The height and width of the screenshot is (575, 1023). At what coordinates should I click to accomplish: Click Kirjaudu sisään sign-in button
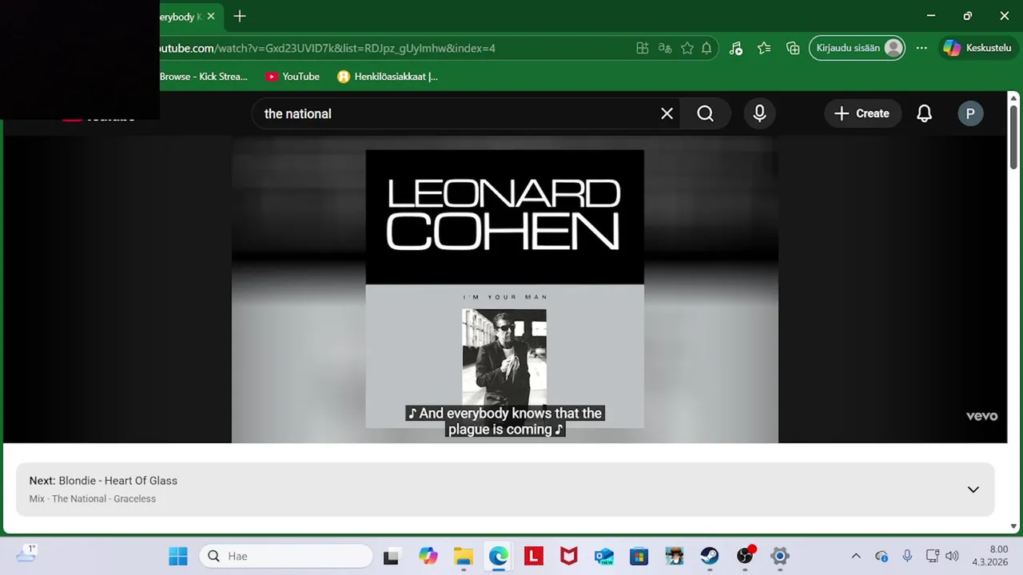click(858, 48)
